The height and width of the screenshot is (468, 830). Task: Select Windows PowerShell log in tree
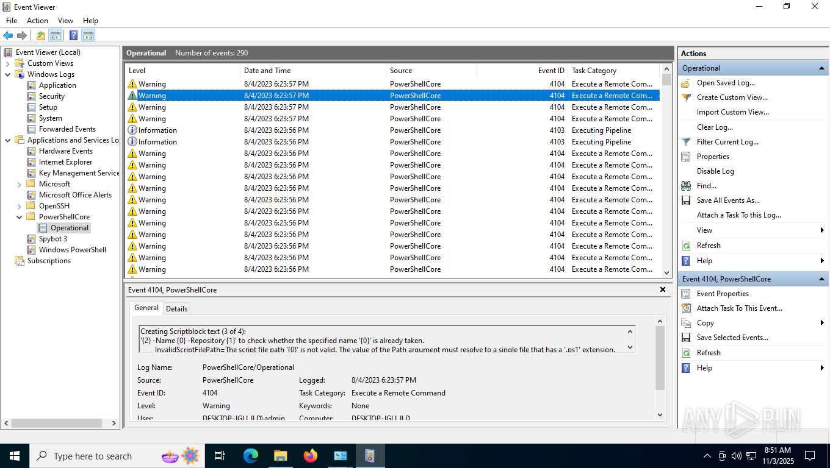pyautogui.click(x=73, y=250)
